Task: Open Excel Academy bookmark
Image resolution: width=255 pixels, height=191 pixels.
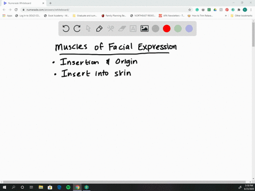Action: pos(56,15)
